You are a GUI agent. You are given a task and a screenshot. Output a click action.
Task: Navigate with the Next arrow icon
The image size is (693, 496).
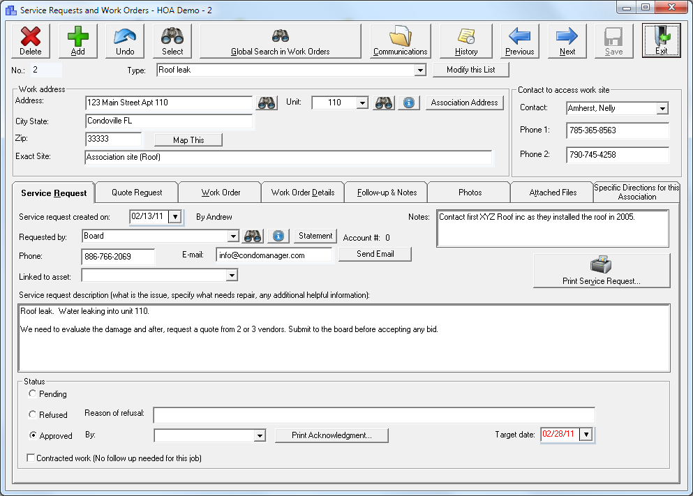click(566, 40)
